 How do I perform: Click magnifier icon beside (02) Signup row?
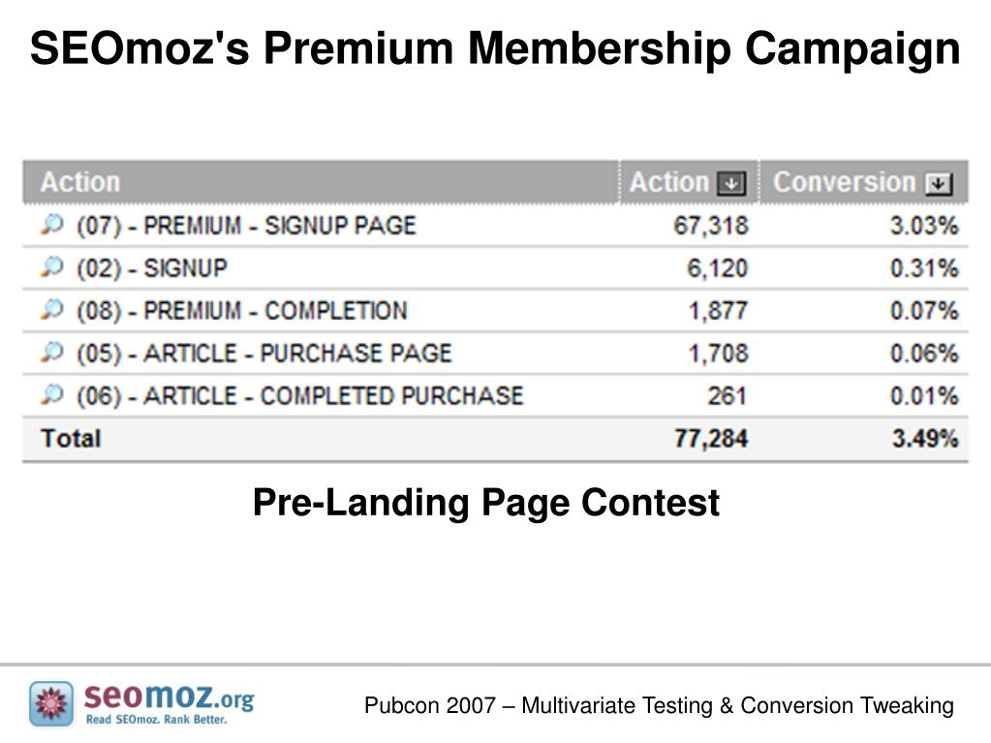pos(52,267)
